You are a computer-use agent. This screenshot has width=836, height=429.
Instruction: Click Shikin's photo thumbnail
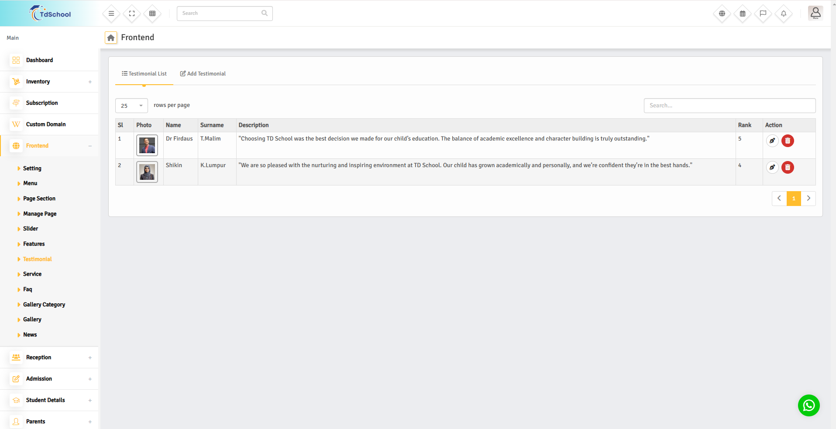[147, 172]
